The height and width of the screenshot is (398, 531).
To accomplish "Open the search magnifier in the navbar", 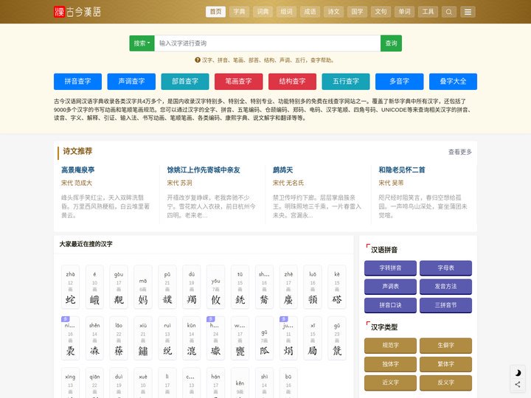I will [x=448, y=12].
